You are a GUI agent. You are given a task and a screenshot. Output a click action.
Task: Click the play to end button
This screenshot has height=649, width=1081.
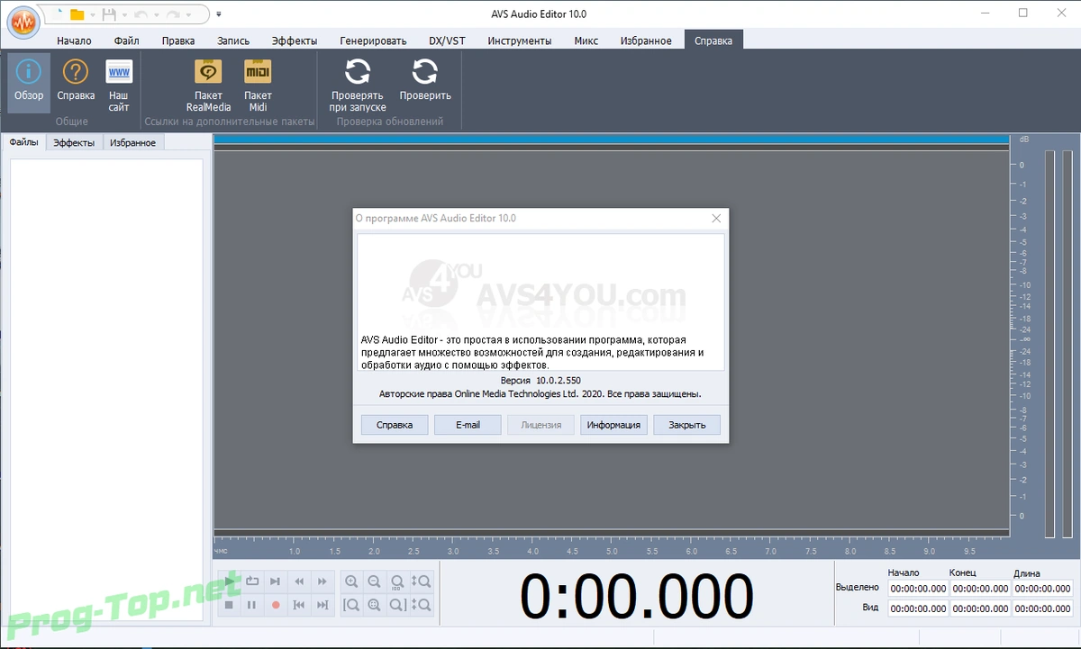[x=276, y=581]
